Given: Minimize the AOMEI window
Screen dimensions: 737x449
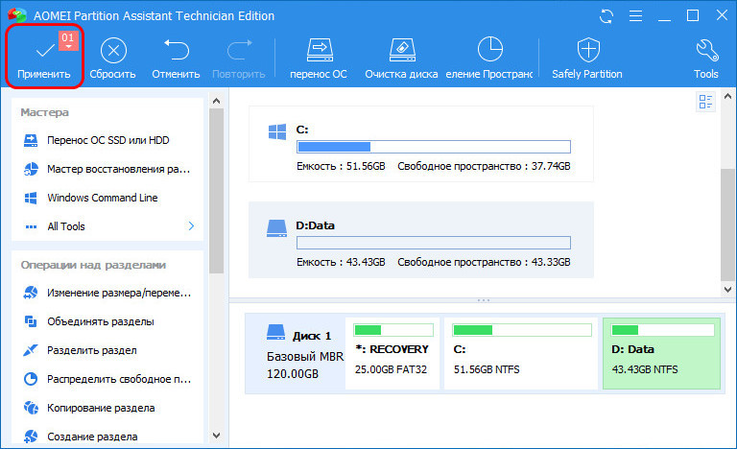Looking at the screenshot, I should 664,19.
